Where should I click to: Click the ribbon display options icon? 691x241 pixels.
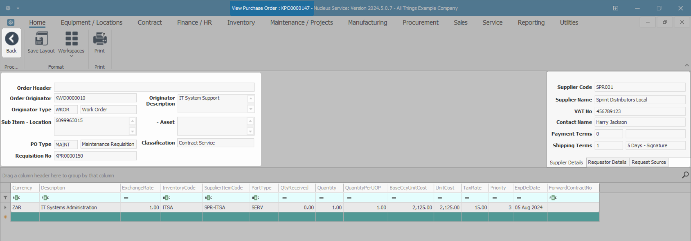[x=615, y=8]
